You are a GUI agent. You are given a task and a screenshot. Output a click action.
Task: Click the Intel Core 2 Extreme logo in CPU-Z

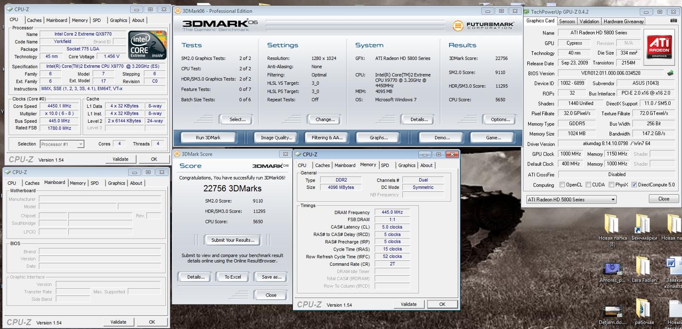tap(147, 45)
